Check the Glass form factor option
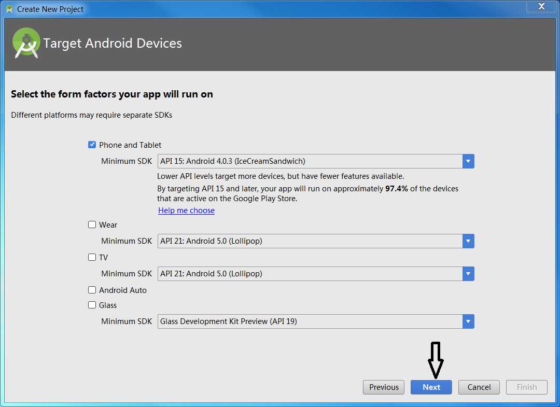The height and width of the screenshot is (407, 560). click(92, 305)
